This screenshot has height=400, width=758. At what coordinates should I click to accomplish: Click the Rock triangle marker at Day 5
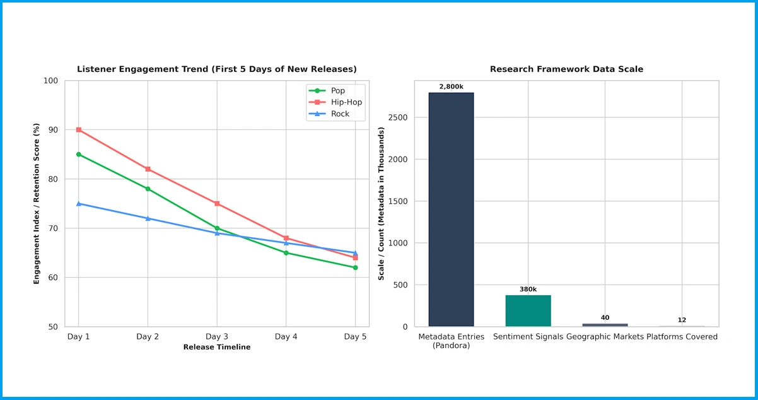point(355,253)
